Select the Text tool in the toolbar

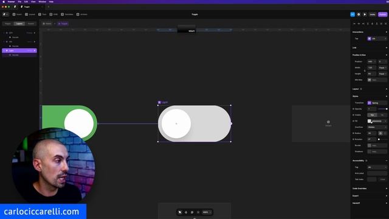(x=43, y=15)
